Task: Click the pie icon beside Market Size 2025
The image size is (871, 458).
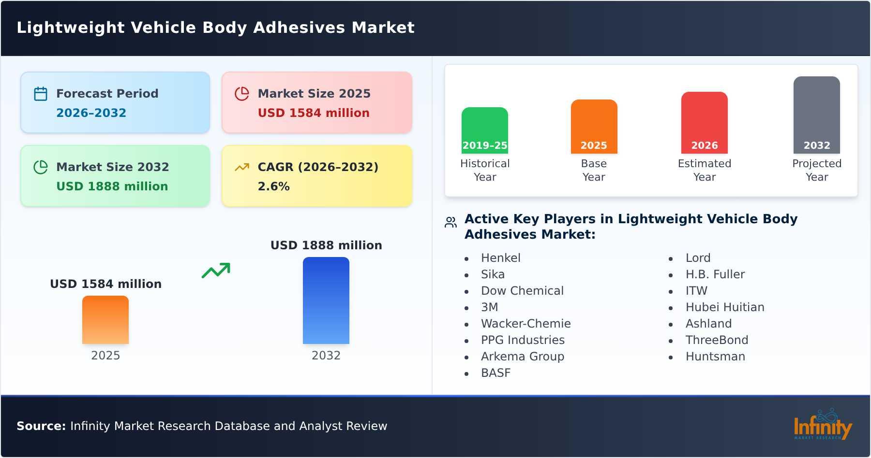Action: point(242,94)
